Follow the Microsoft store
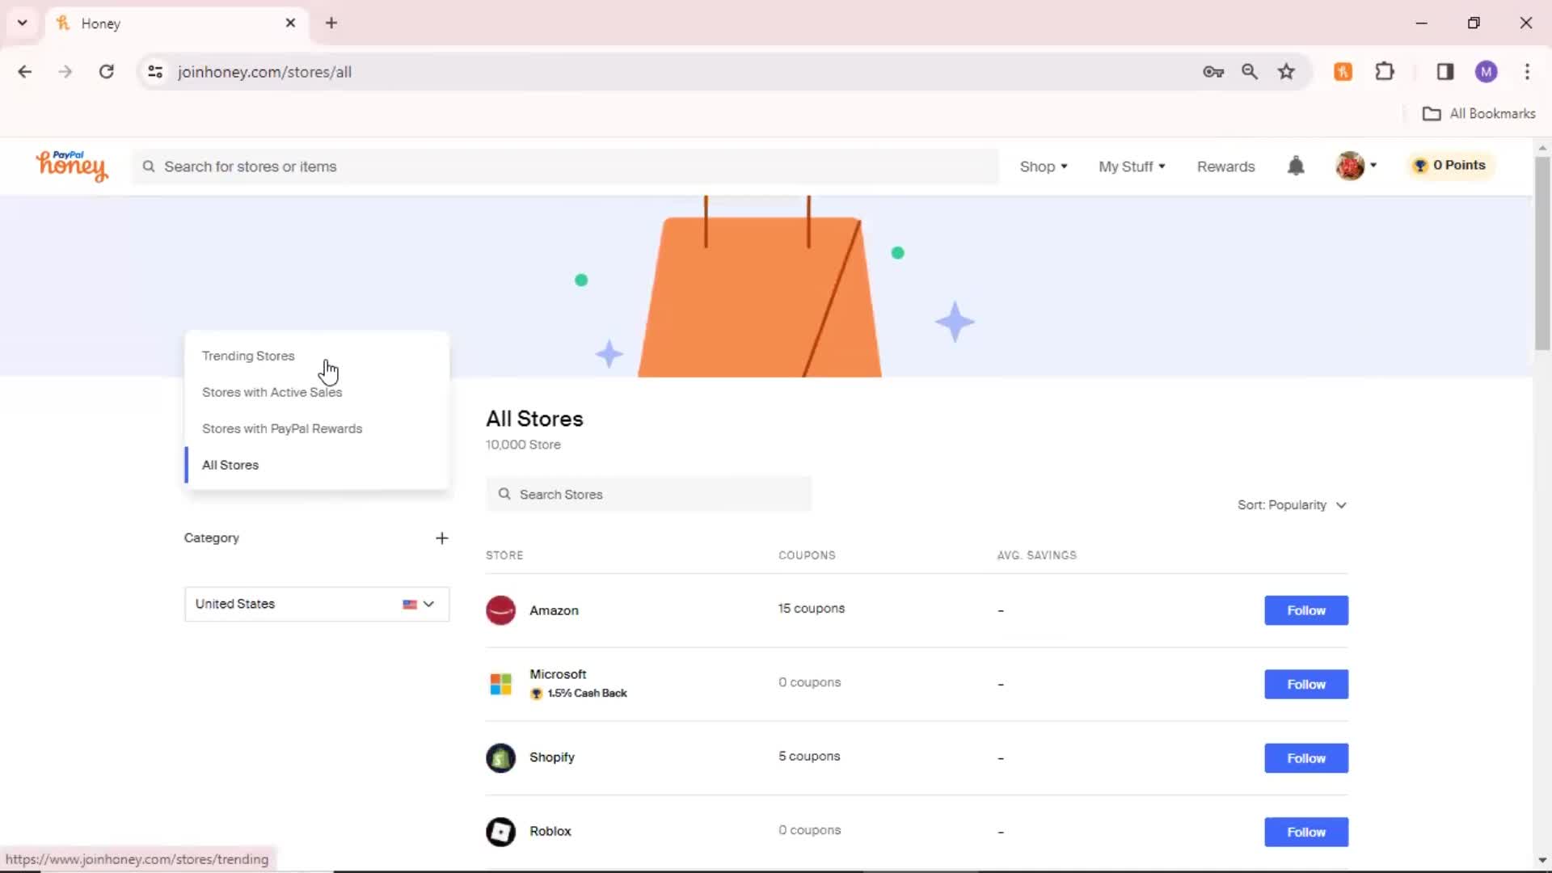The width and height of the screenshot is (1552, 873). click(x=1305, y=684)
